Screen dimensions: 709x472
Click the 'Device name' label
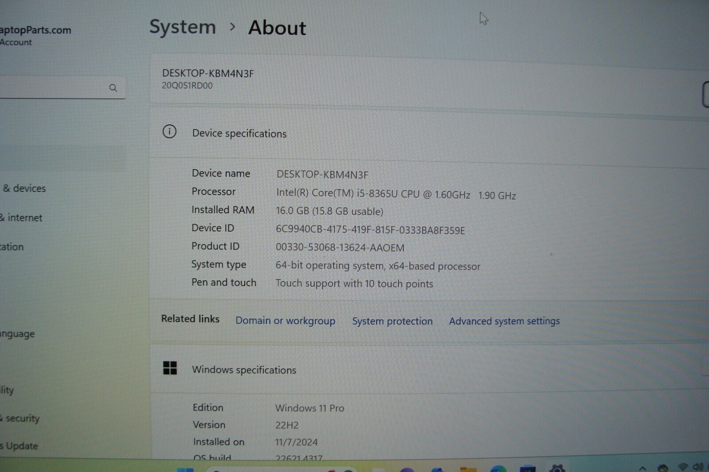pos(221,173)
